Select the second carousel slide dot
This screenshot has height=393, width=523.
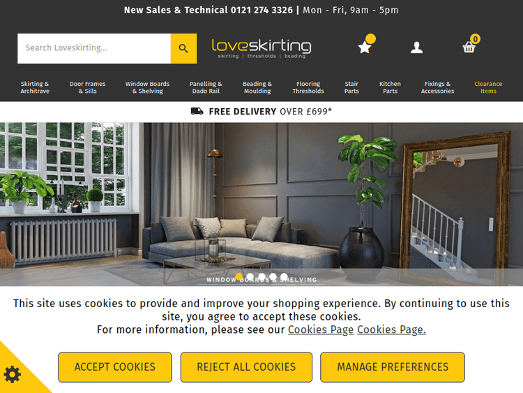coord(250,276)
